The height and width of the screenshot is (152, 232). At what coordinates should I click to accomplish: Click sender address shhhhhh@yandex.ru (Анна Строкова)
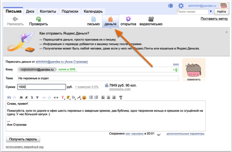pos(62,62)
